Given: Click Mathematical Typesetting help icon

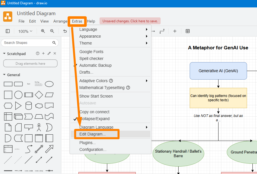Looking at the screenshot, I should click(x=128, y=88).
